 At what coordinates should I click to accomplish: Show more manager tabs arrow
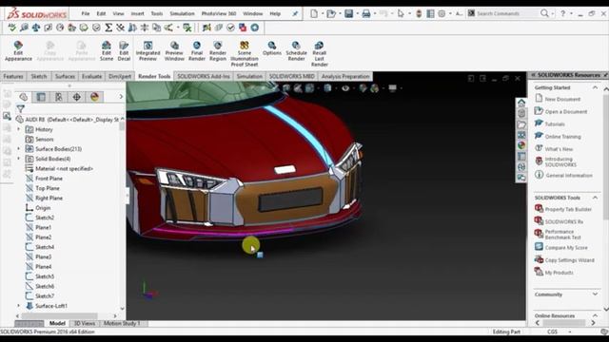(121, 97)
